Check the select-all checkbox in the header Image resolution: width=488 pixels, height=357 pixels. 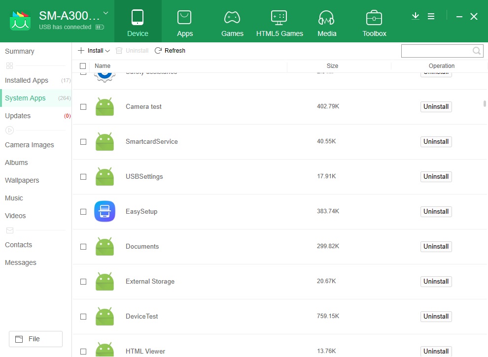pyautogui.click(x=83, y=65)
